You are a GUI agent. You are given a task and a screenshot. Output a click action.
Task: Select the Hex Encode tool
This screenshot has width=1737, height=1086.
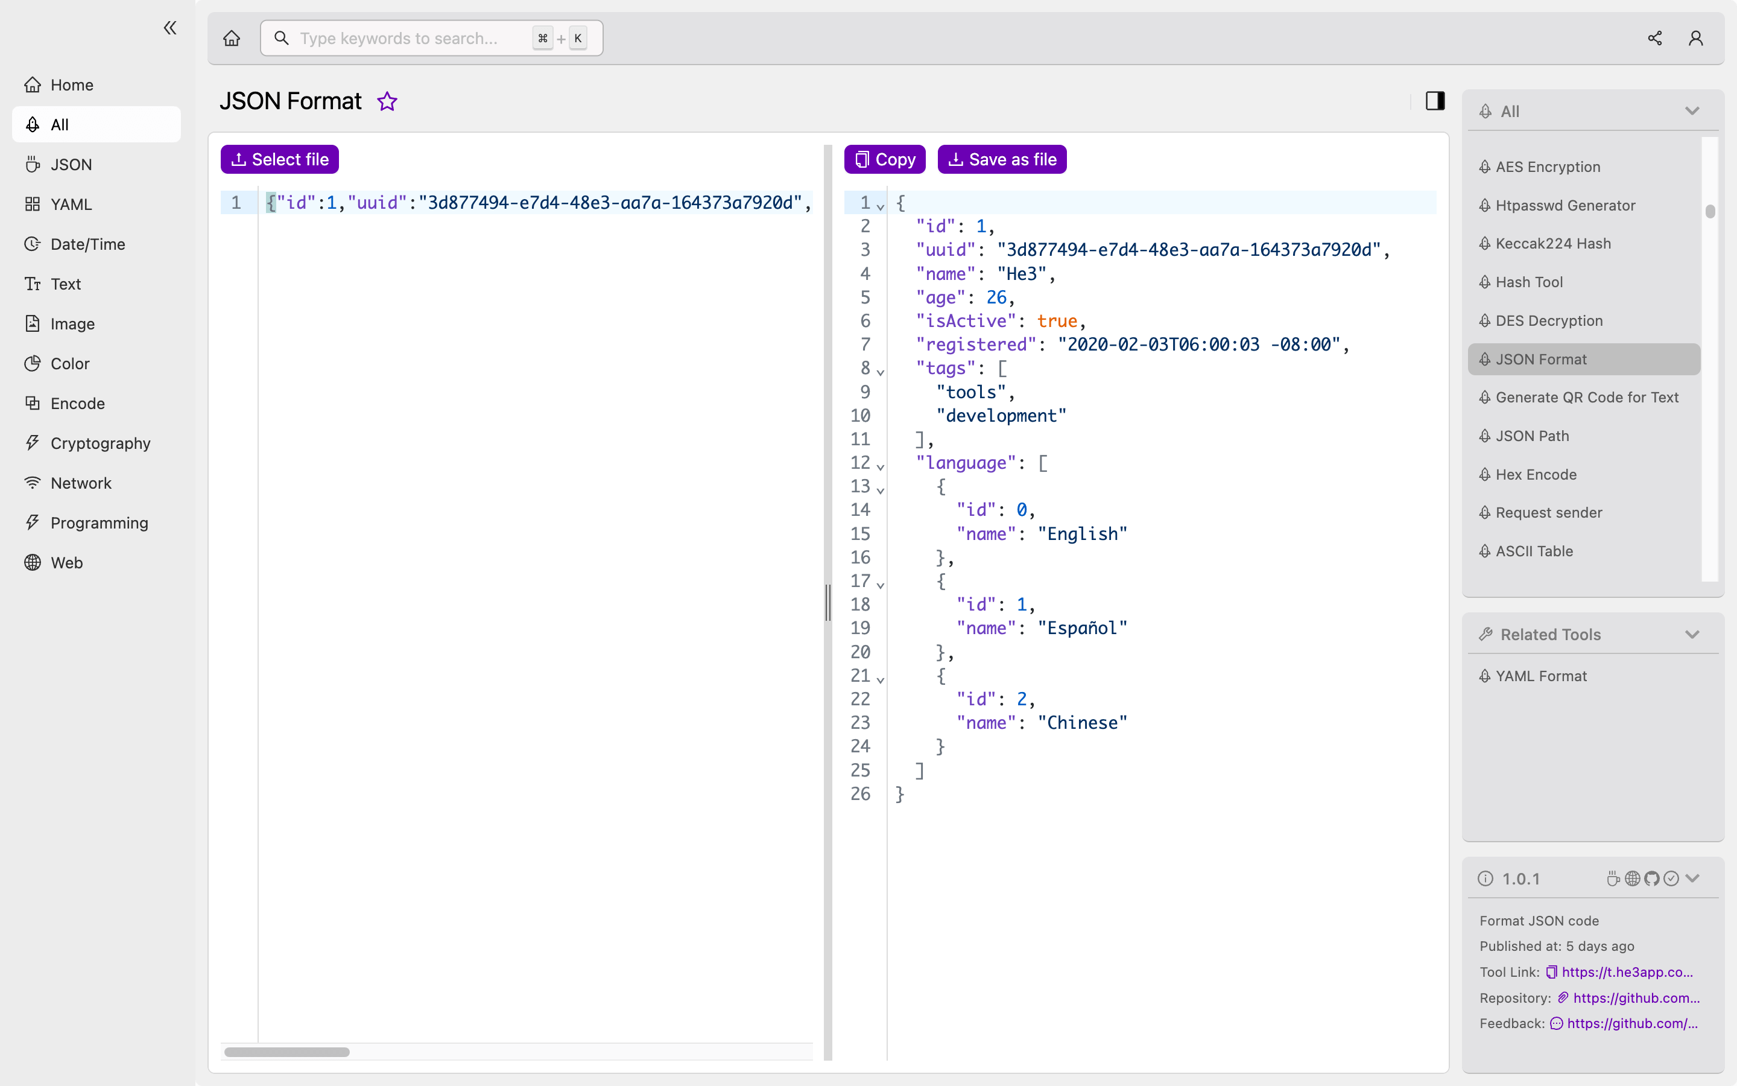pos(1536,473)
